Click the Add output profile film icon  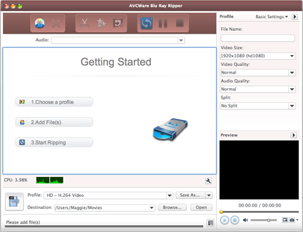pyautogui.click(x=118, y=23)
